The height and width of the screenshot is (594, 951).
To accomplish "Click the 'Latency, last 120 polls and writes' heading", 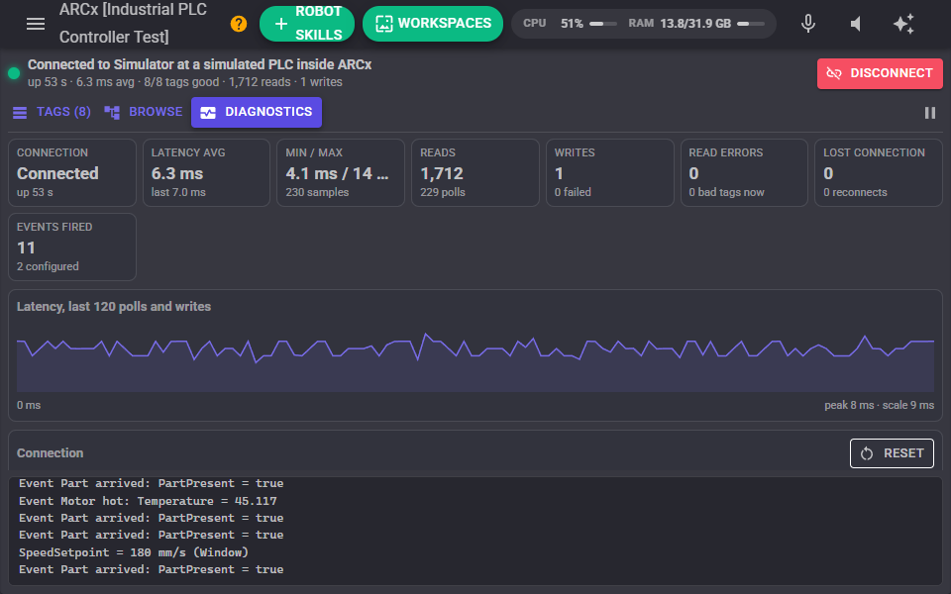I will point(114,307).
